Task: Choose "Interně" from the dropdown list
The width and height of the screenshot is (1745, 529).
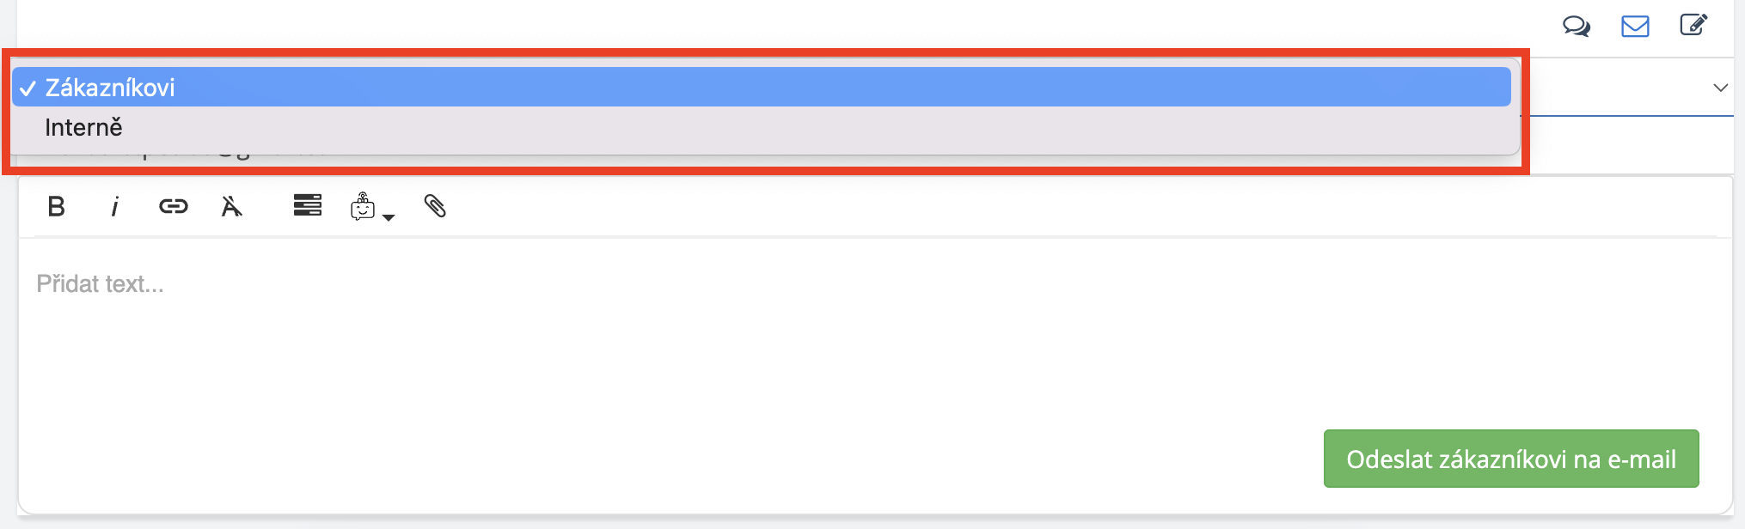Action: (84, 128)
